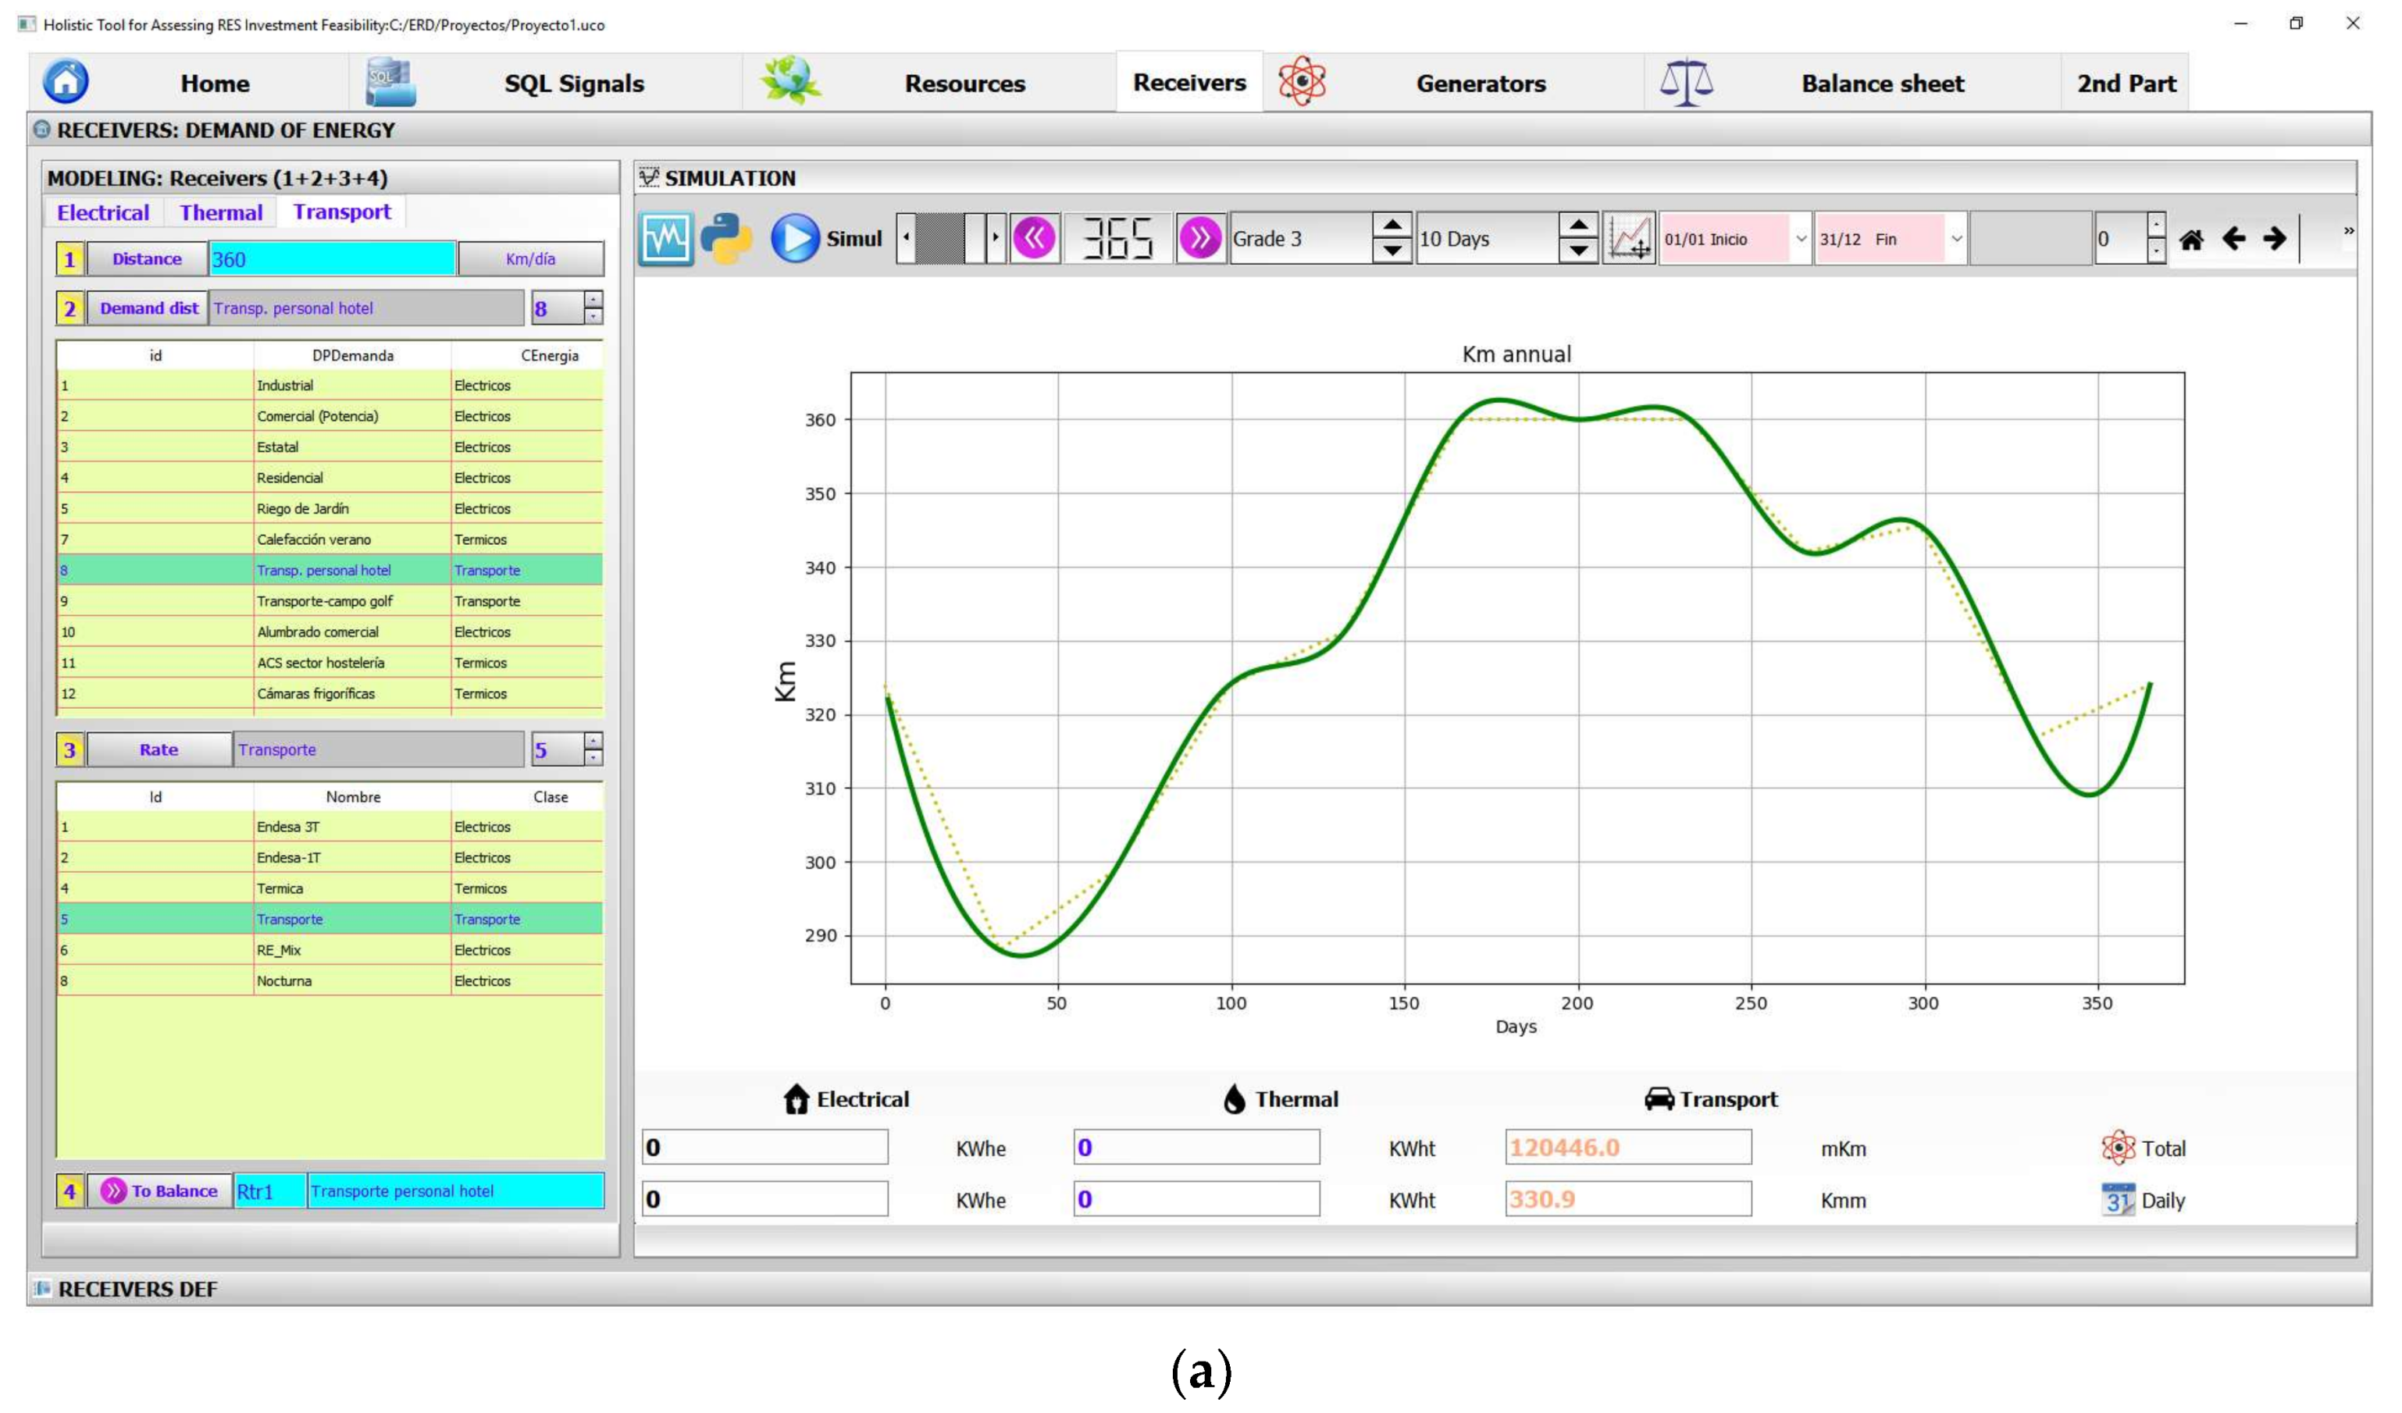Click the magenta rewind double-arrow button

pos(1034,238)
